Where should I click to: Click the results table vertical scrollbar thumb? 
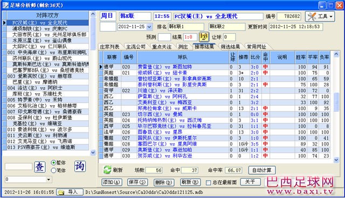coord(336,102)
